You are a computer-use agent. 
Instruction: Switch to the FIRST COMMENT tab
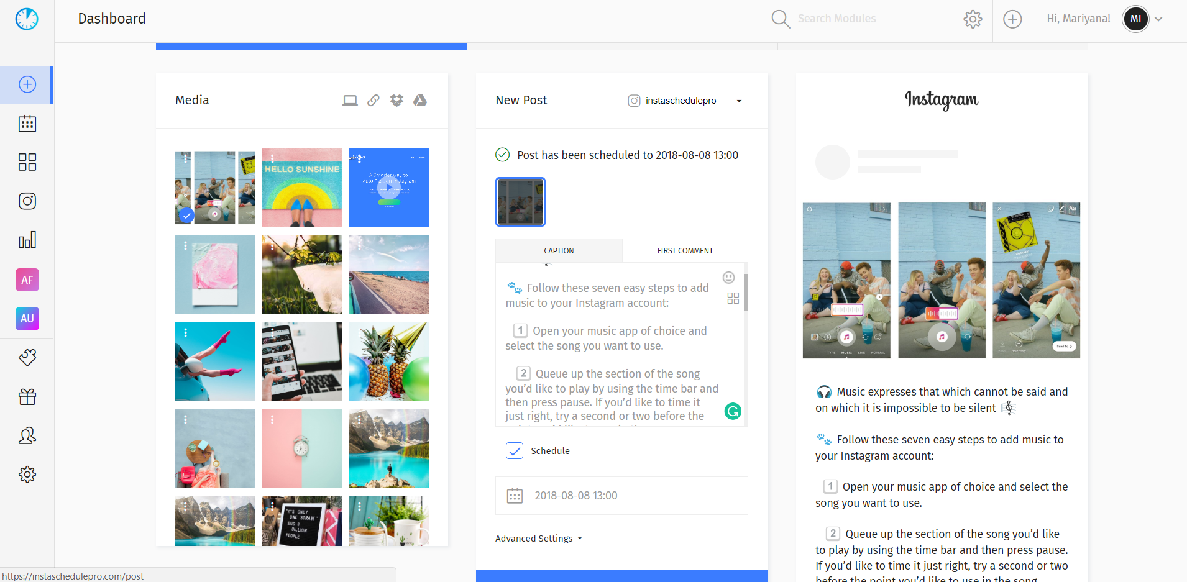pyautogui.click(x=685, y=250)
